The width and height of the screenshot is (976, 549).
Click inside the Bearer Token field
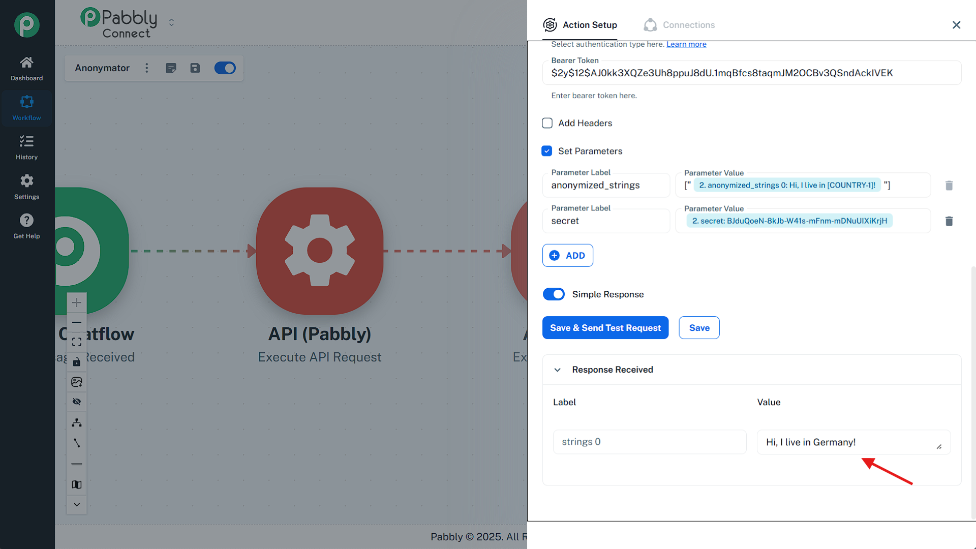751,73
